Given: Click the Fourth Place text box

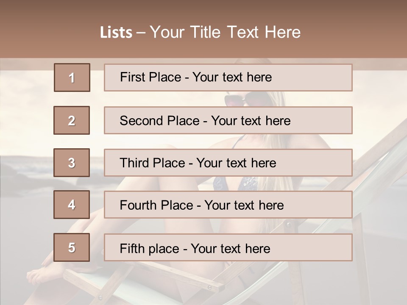Looking at the screenshot, I should [x=228, y=205].
